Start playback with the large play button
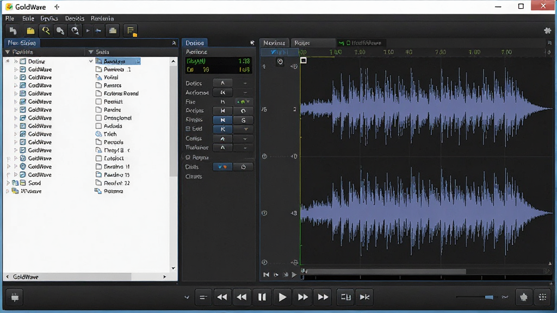Screen dimensions: 557x313 [x=282, y=297]
